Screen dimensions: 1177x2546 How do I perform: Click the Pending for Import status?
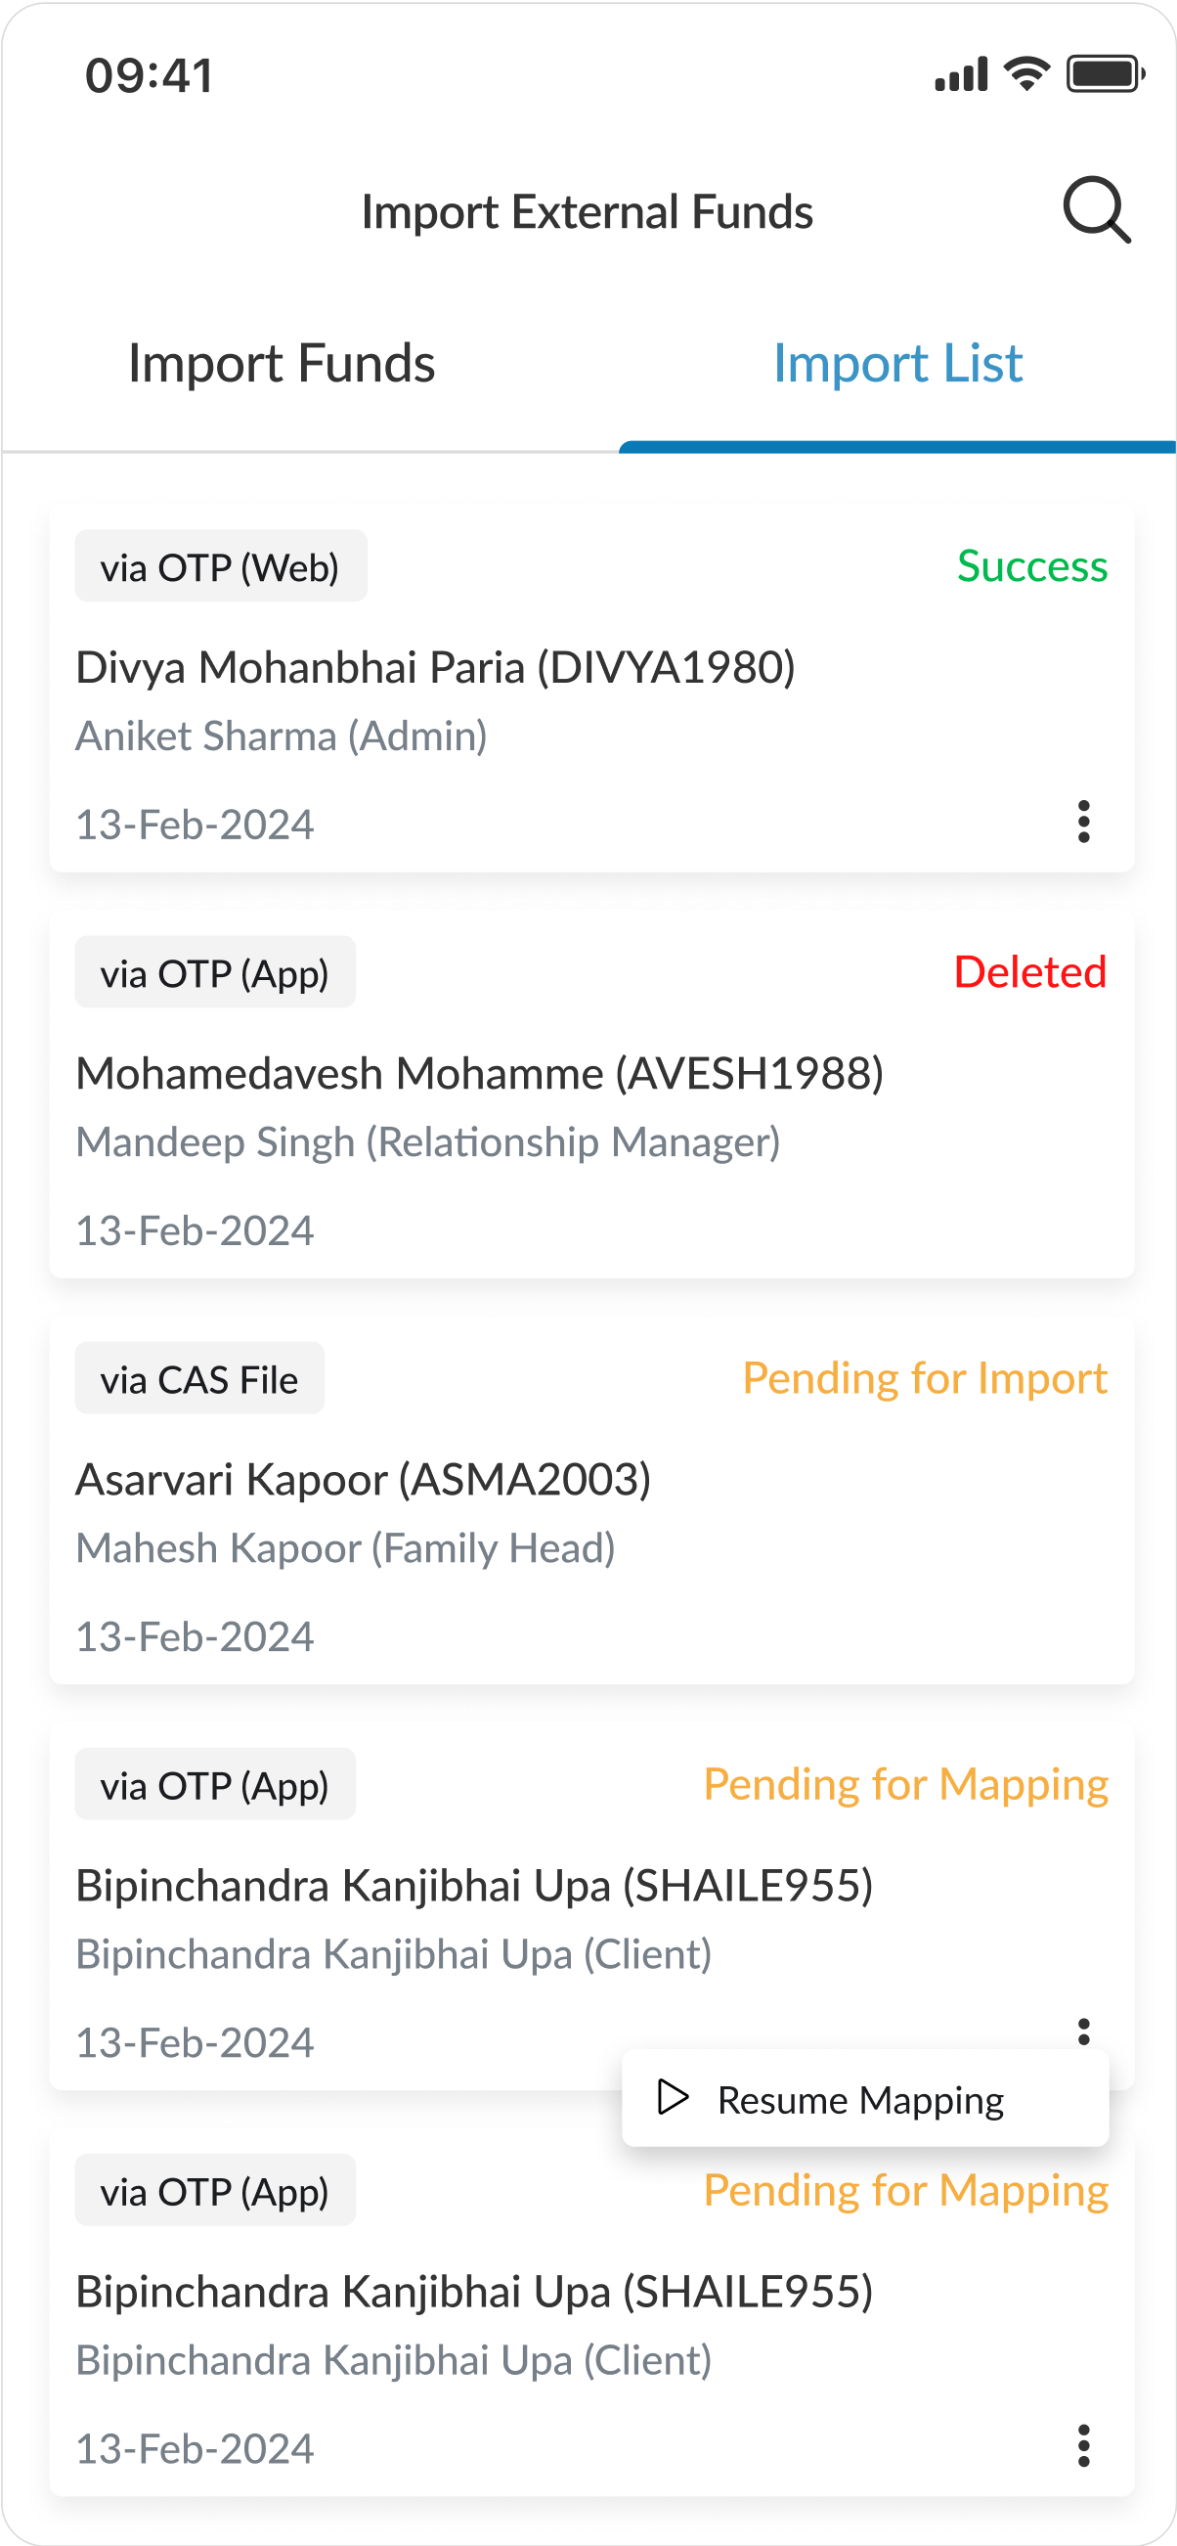[x=924, y=1379]
